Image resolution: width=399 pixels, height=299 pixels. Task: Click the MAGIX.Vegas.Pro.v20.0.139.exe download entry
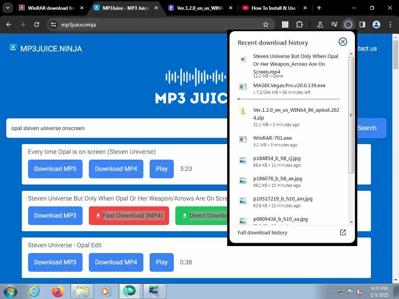[289, 88]
